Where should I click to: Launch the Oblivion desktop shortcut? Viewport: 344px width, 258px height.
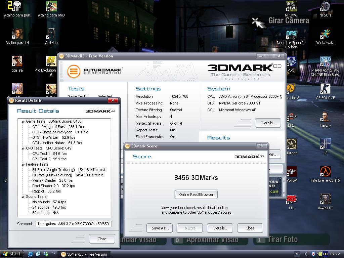click(x=51, y=36)
